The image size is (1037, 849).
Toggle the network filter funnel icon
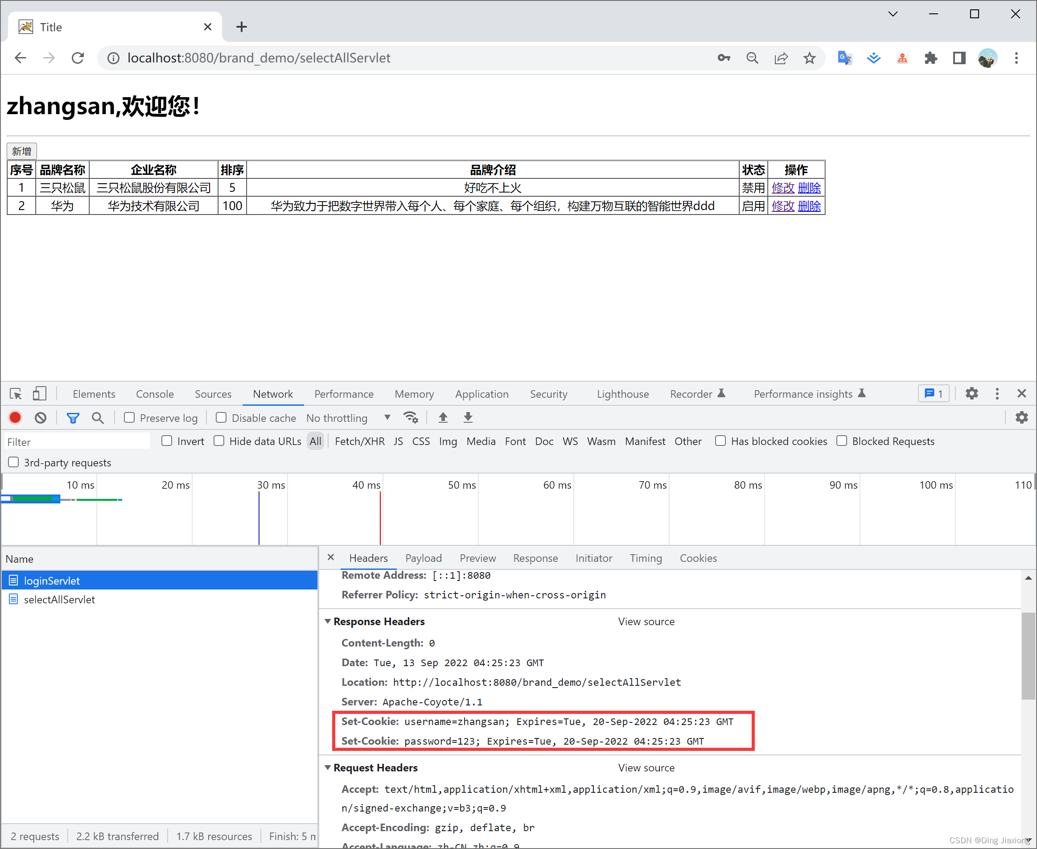click(73, 418)
